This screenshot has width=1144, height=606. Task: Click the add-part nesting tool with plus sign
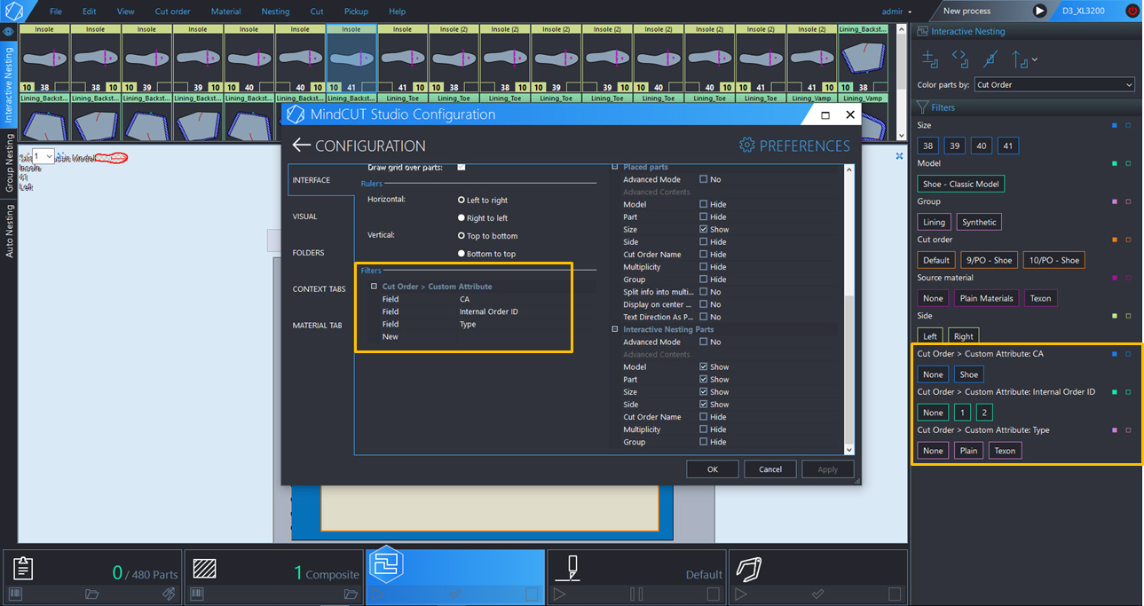[930, 59]
